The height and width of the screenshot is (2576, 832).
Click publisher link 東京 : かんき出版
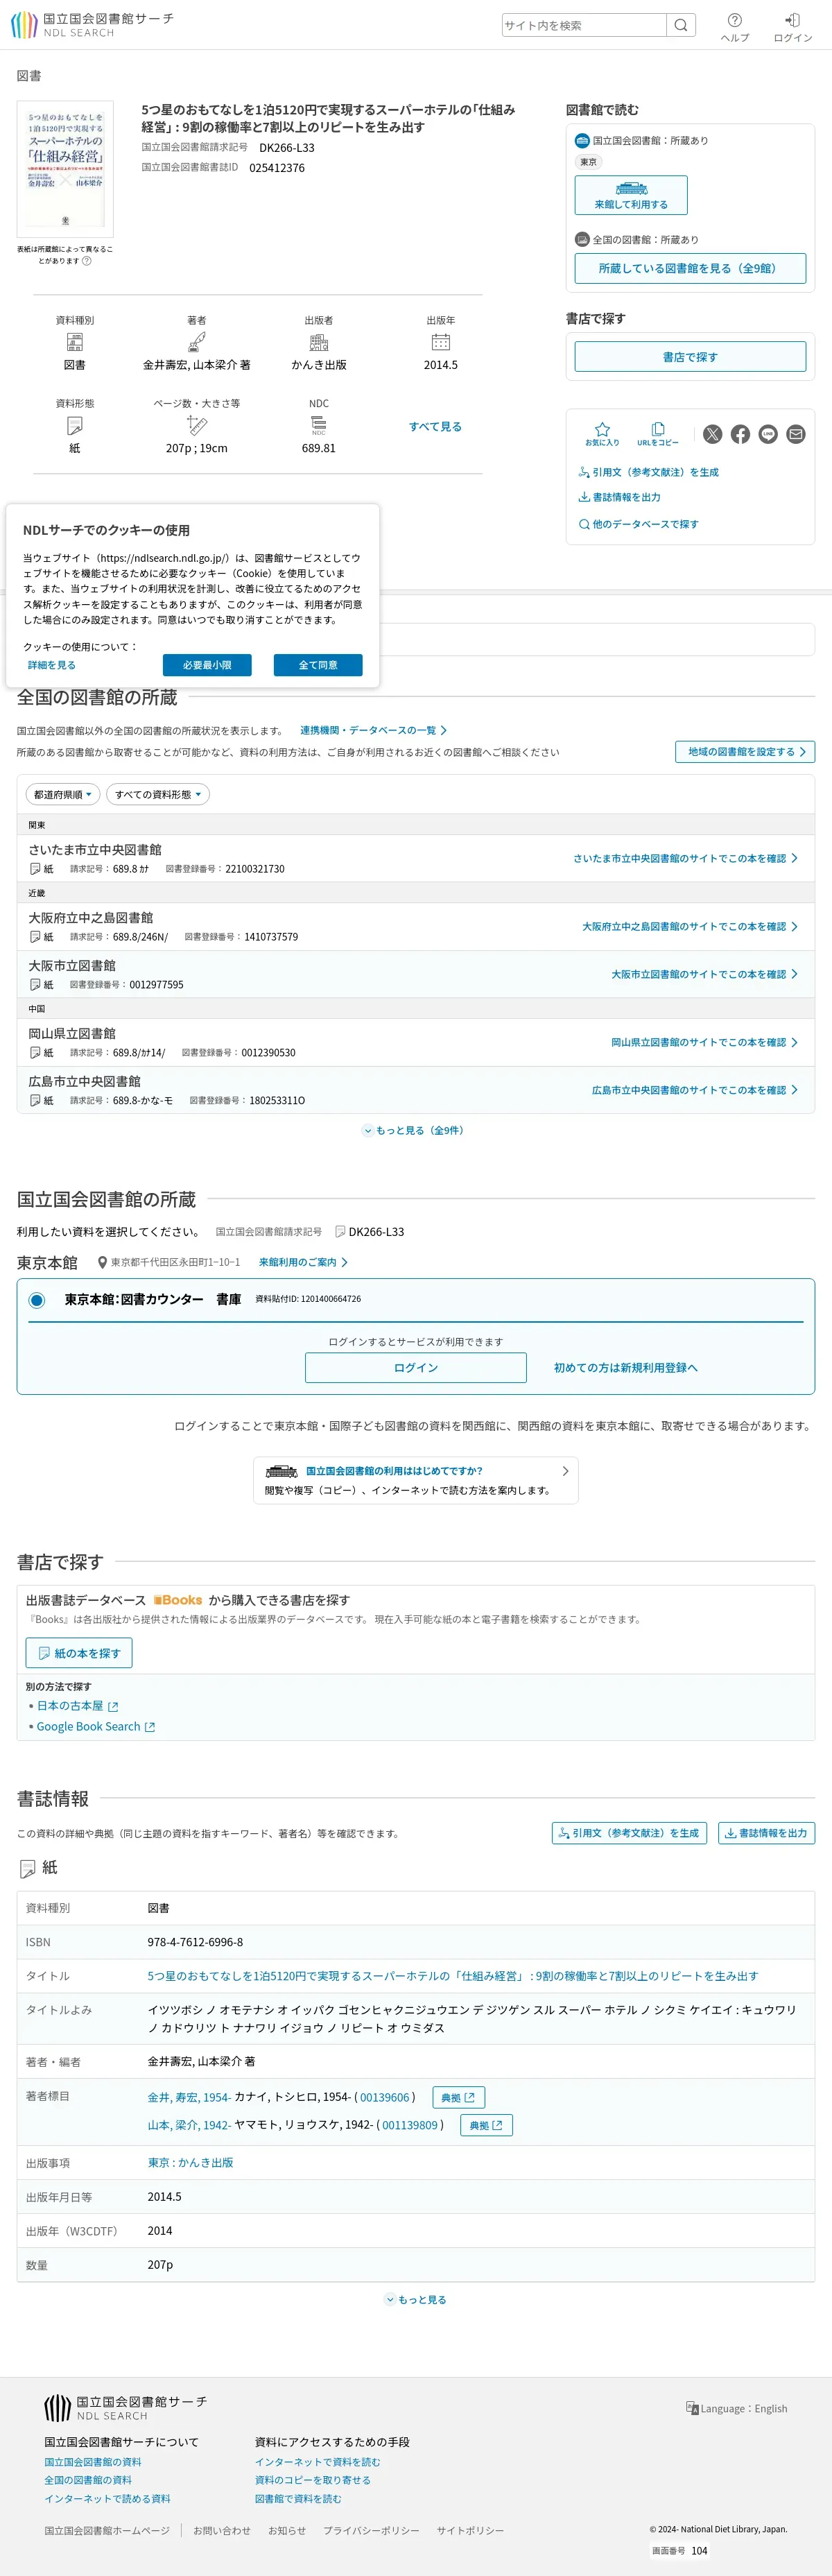(x=190, y=2163)
